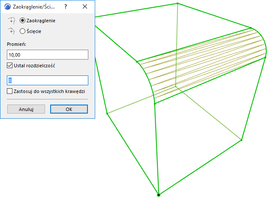The width and height of the screenshot is (268, 198).
Task: Click the Promień: label
Action: pos(16,44)
